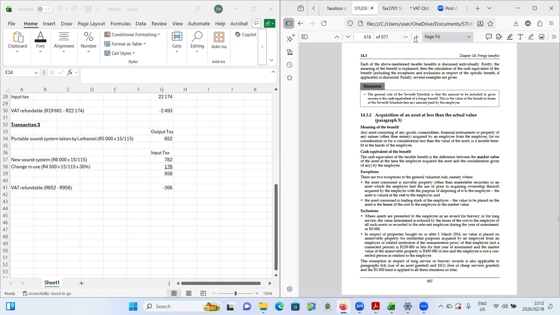560x315 pixels.
Task: Open the green Share button dropdown
Action: 269,23
